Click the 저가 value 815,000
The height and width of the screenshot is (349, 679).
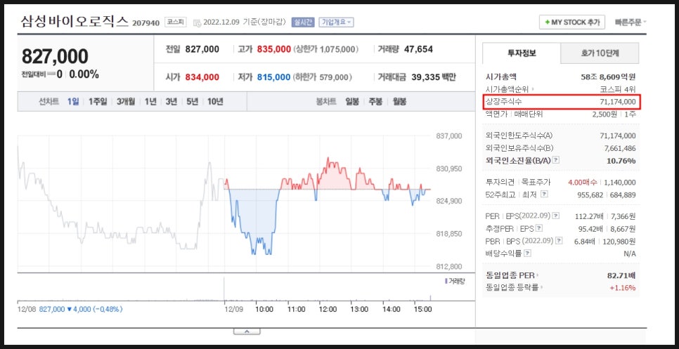click(273, 77)
